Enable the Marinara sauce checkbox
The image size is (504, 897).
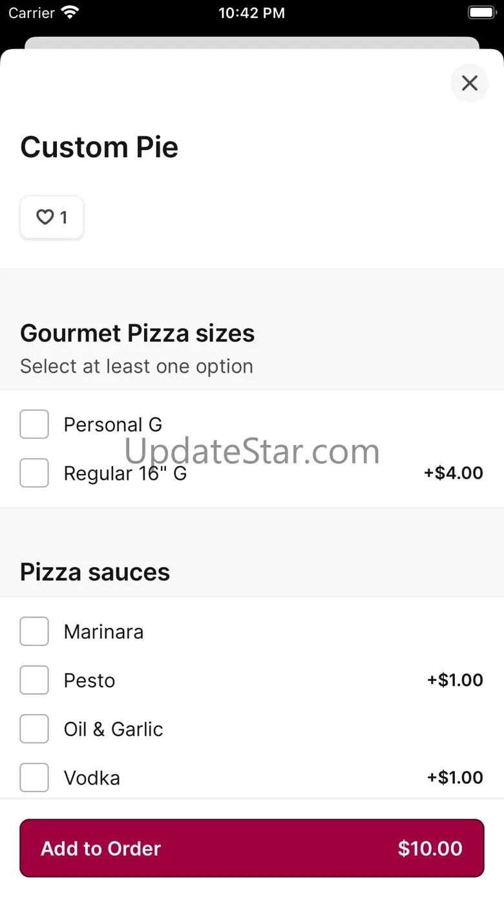34,631
